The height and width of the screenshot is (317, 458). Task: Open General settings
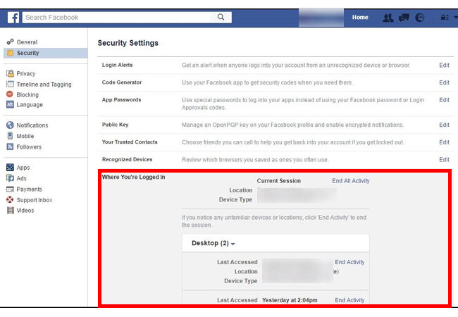click(x=27, y=42)
